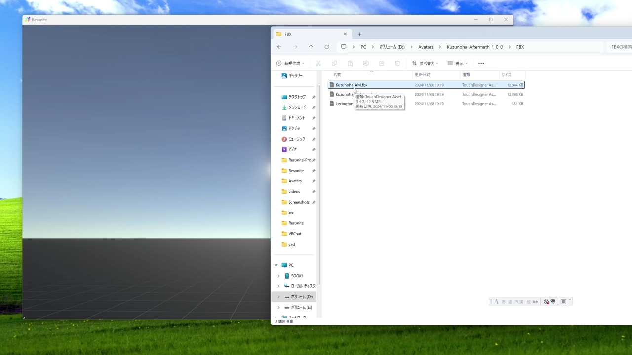Sort files by 更新日時 column header
632x355 pixels.
423,75
